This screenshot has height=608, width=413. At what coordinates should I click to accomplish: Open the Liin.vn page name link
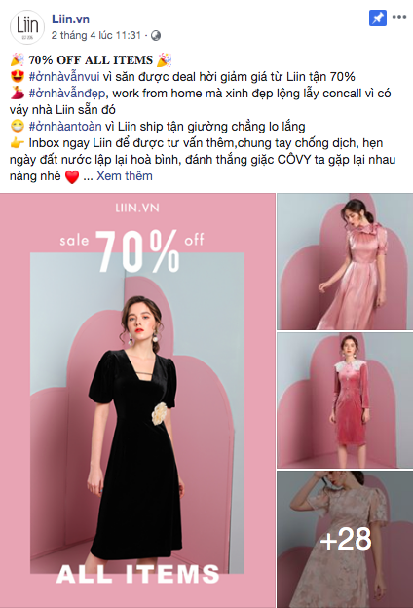tap(70, 19)
